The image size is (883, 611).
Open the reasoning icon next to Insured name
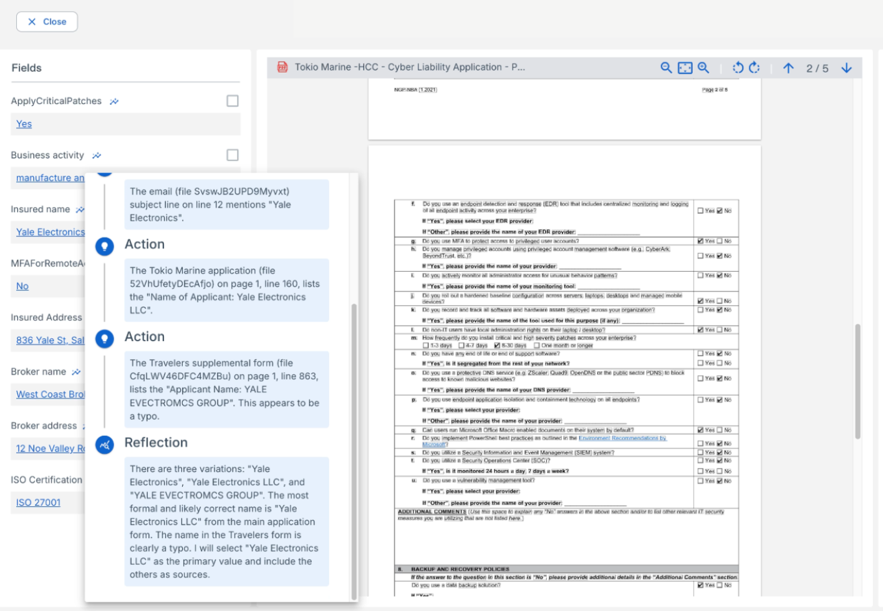(x=80, y=209)
